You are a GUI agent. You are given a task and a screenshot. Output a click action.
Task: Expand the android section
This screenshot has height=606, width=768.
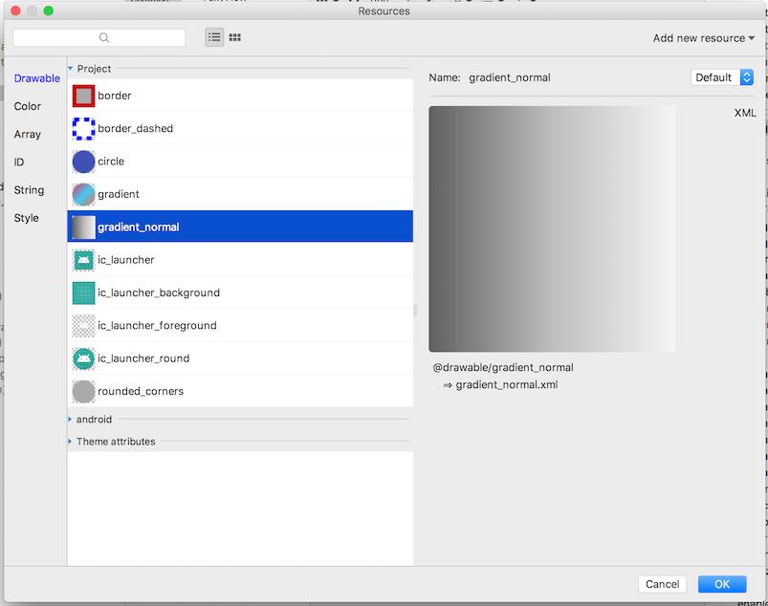tap(70, 420)
